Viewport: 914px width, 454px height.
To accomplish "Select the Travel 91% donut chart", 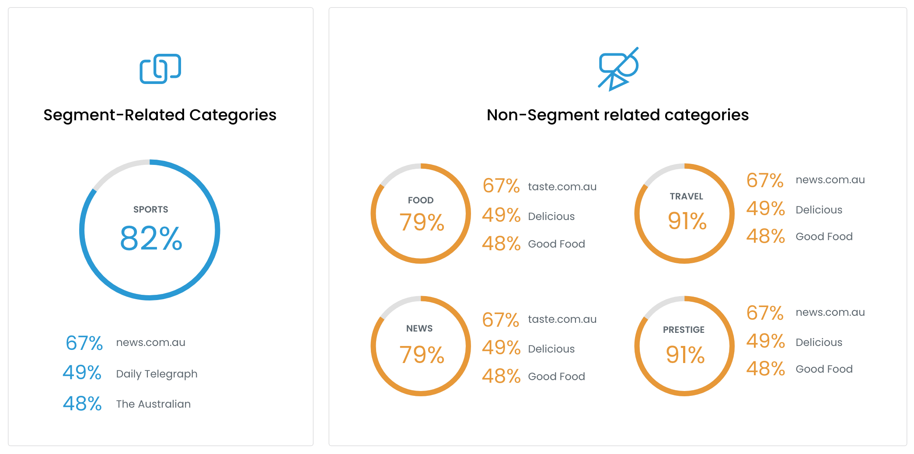I will [684, 213].
